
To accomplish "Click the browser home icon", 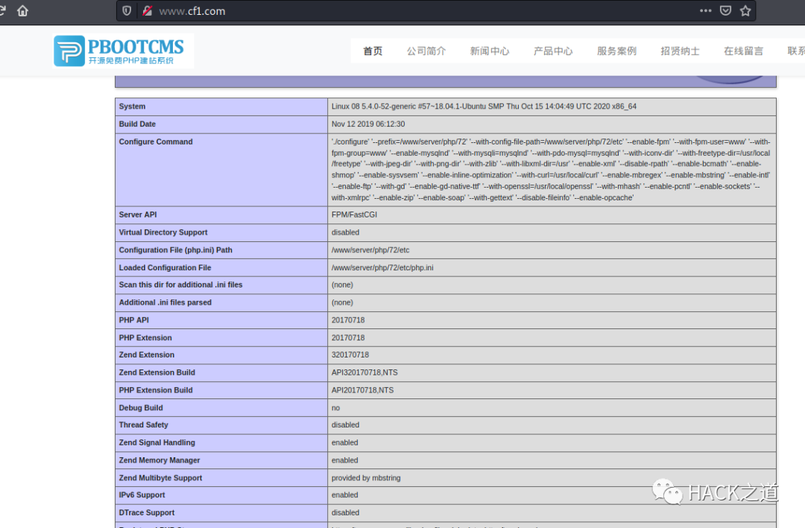I will [22, 10].
